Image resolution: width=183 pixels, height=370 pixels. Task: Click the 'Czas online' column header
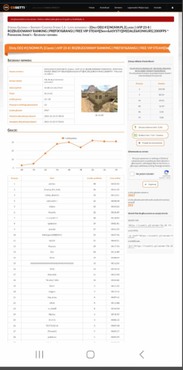click(x=115, y=178)
